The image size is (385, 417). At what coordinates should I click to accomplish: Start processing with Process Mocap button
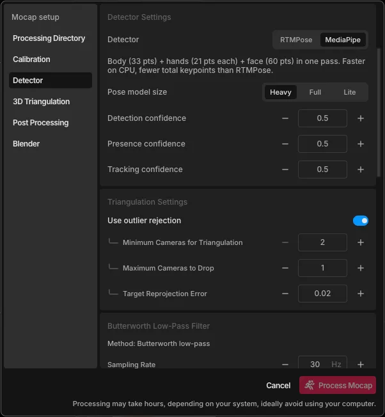pos(338,385)
